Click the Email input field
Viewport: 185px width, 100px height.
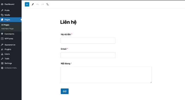88,55
